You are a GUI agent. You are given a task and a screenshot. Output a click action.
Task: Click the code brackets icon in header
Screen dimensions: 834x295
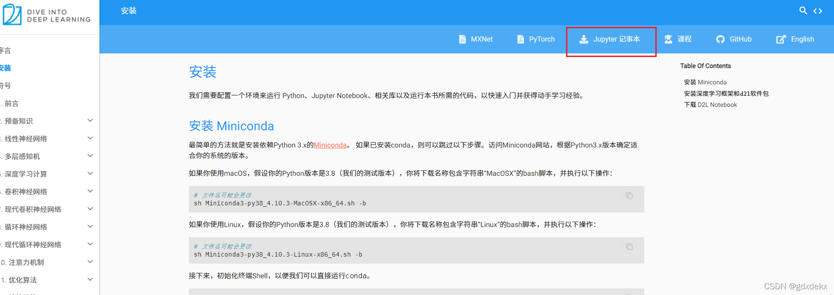click(x=818, y=11)
